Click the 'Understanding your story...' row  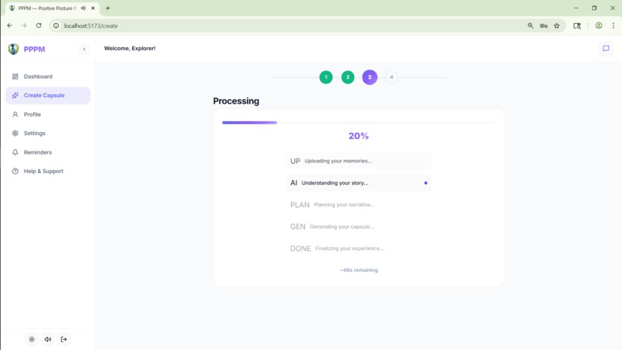pyautogui.click(x=359, y=183)
